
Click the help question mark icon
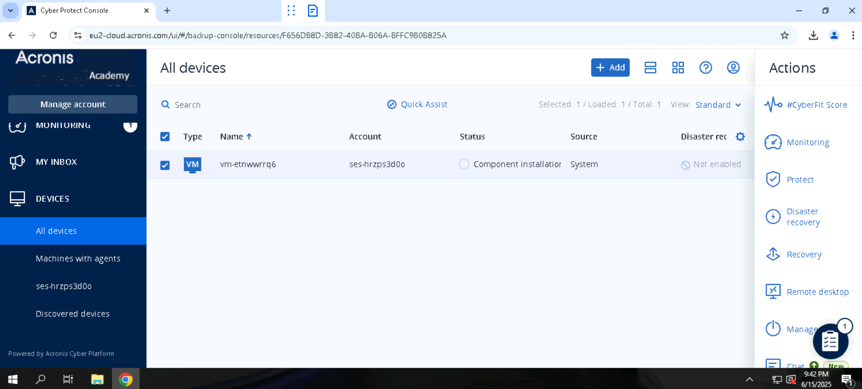(705, 68)
